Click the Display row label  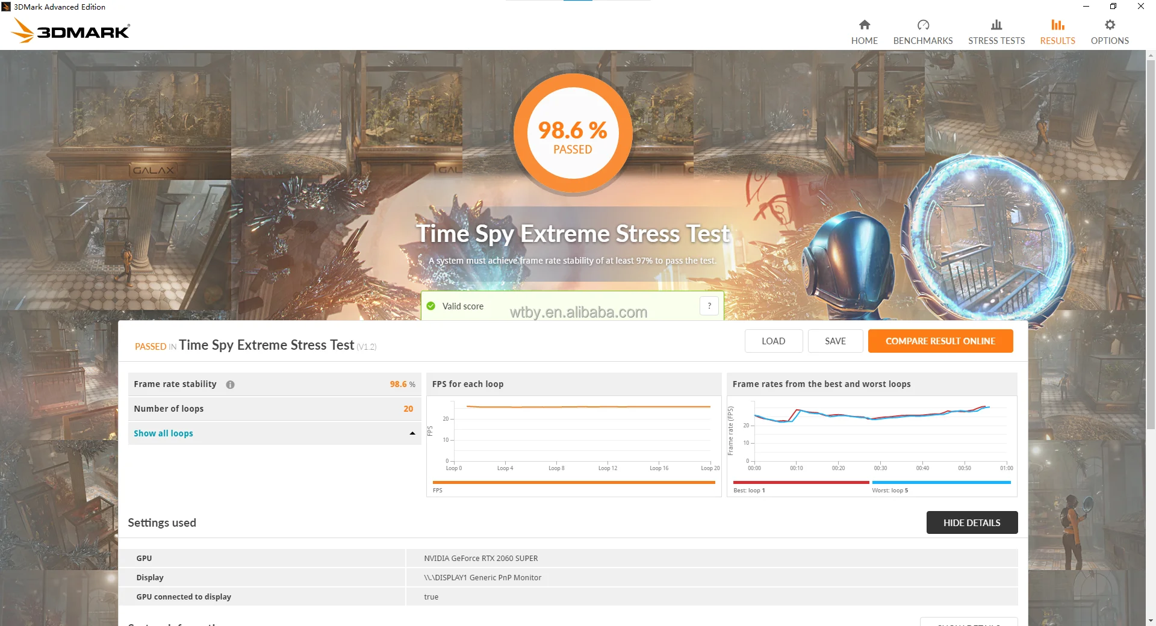(150, 578)
